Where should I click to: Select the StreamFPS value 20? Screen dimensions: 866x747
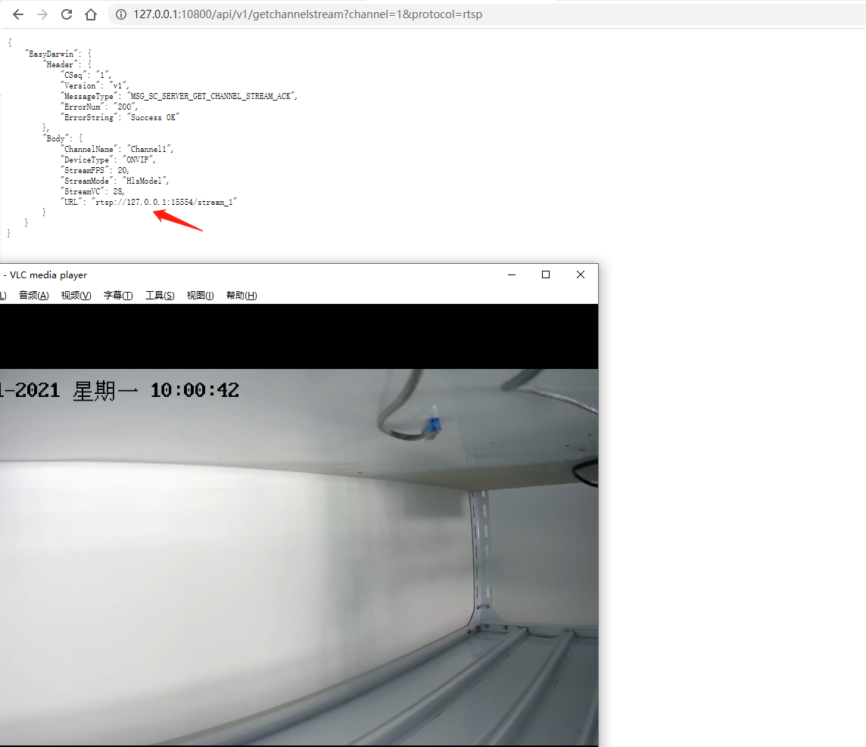tap(122, 170)
